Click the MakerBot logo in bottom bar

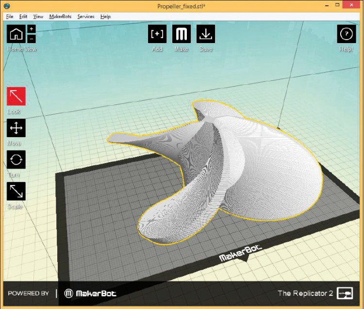point(91,294)
